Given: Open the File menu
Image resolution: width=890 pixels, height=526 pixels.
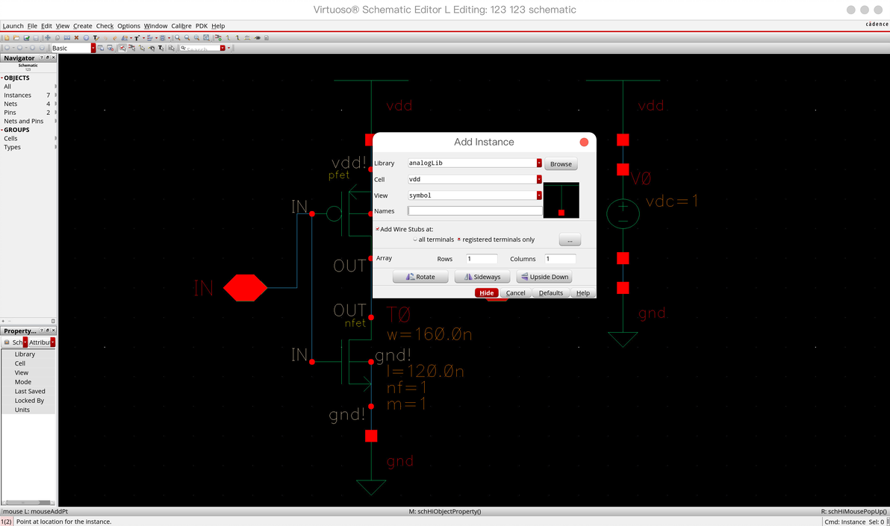Looking at the screenshot, I should 32,25.
